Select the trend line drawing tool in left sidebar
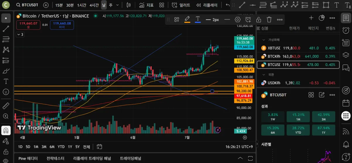The height and width of the screenshot is (163, 352). 6,29
